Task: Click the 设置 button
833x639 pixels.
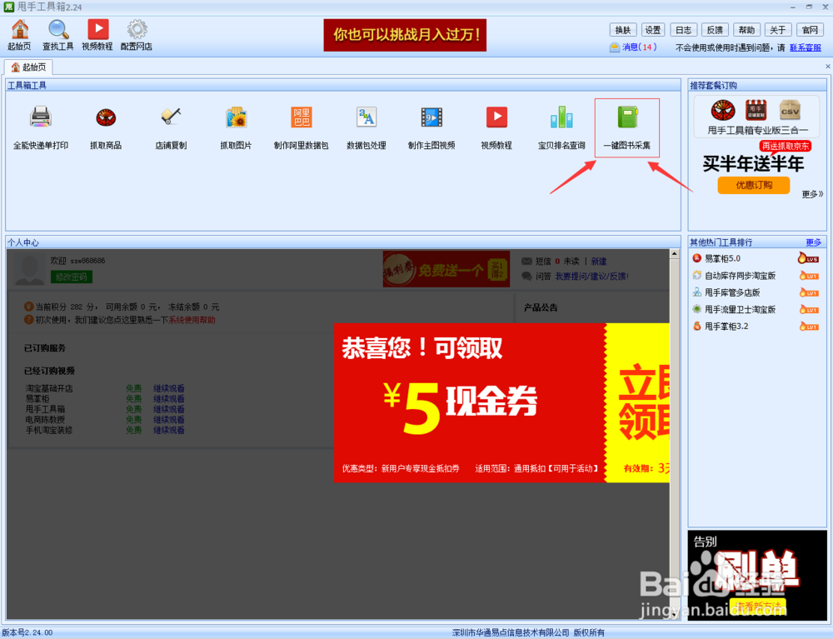Action: pyautogui.click(x=653, y=30)
